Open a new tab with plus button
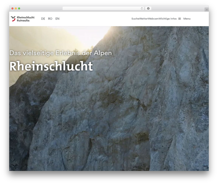 point(207,10)
